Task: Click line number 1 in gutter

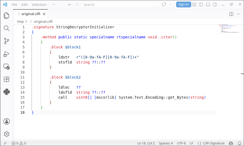Action: click(x=24, y=27)
